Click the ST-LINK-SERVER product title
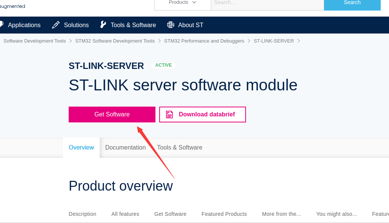The width and height of the screenshot is (389, 223). tap(106, 66)
